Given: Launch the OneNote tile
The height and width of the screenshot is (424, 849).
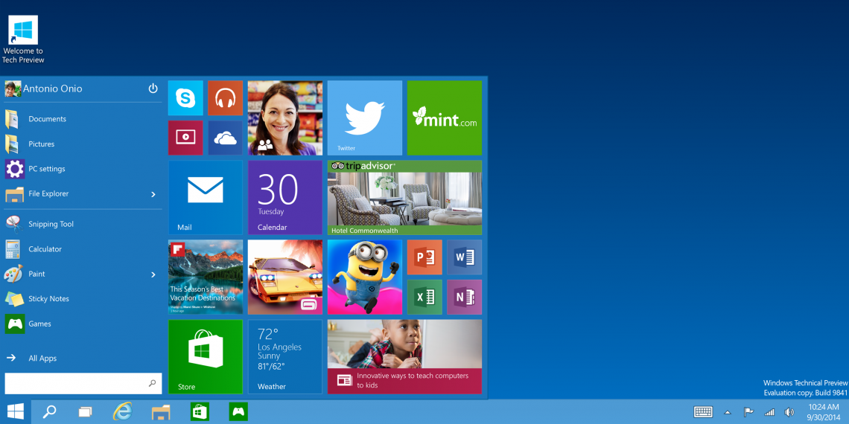Looking at the screenshot, I should tap(464, 298).
